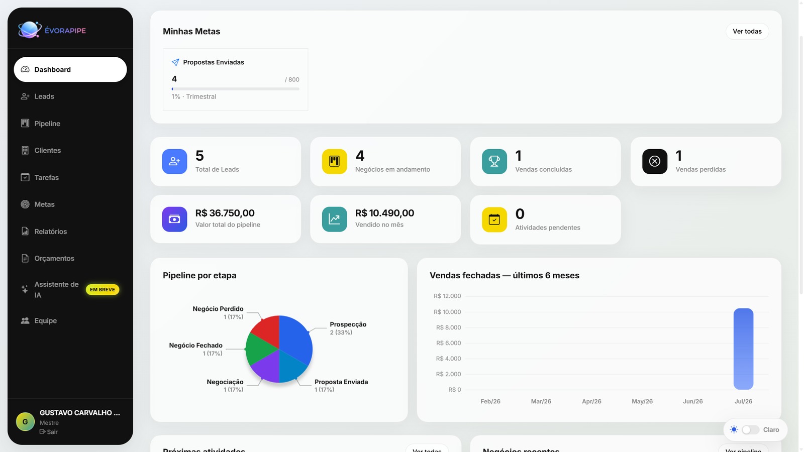Click the Valor total do pipeline money icon
This screenshot has height=452, width=804.
pos(174,219)
